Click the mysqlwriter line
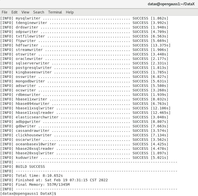198x196 pixels. [84, 18]
